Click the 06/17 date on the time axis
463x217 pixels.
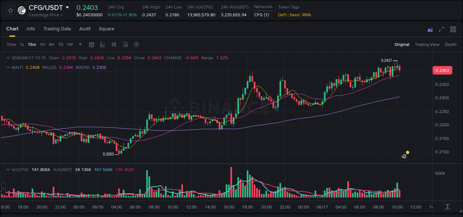click(x=322, y=207)
